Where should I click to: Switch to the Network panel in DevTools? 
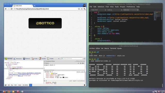coord(27,59)
